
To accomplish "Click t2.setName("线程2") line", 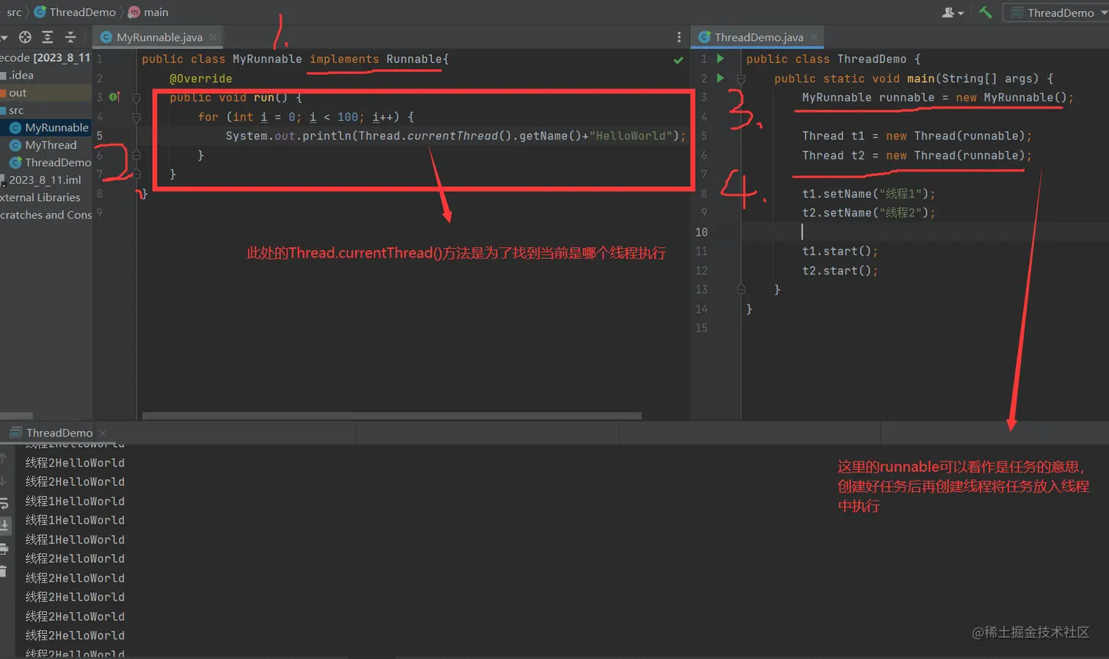I will 868,213.
